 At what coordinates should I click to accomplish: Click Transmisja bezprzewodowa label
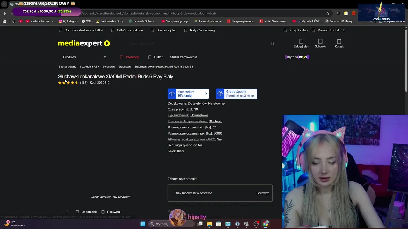(188, 121)
